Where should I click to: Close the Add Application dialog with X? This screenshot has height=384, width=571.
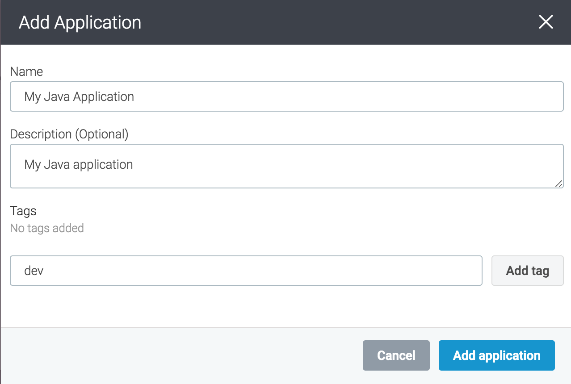tap(546, 22)
